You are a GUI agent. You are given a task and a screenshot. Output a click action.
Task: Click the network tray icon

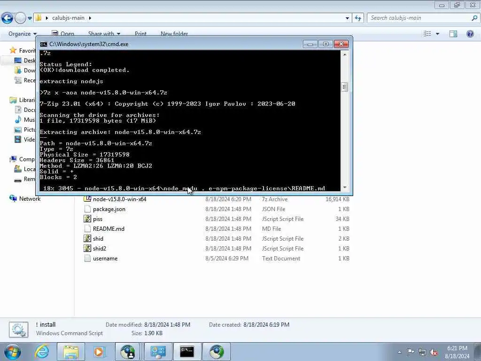(x=422, y=352)
